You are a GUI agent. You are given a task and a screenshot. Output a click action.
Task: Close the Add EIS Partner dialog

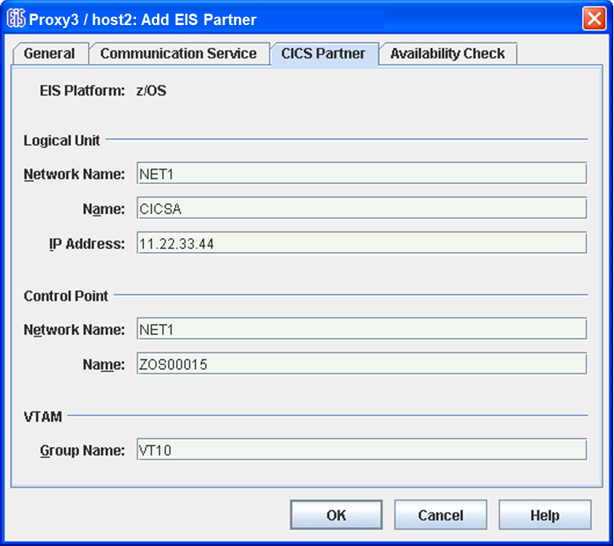(x=594, y=19)
